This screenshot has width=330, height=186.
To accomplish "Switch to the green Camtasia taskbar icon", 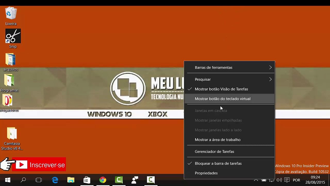I will (119, 180).
